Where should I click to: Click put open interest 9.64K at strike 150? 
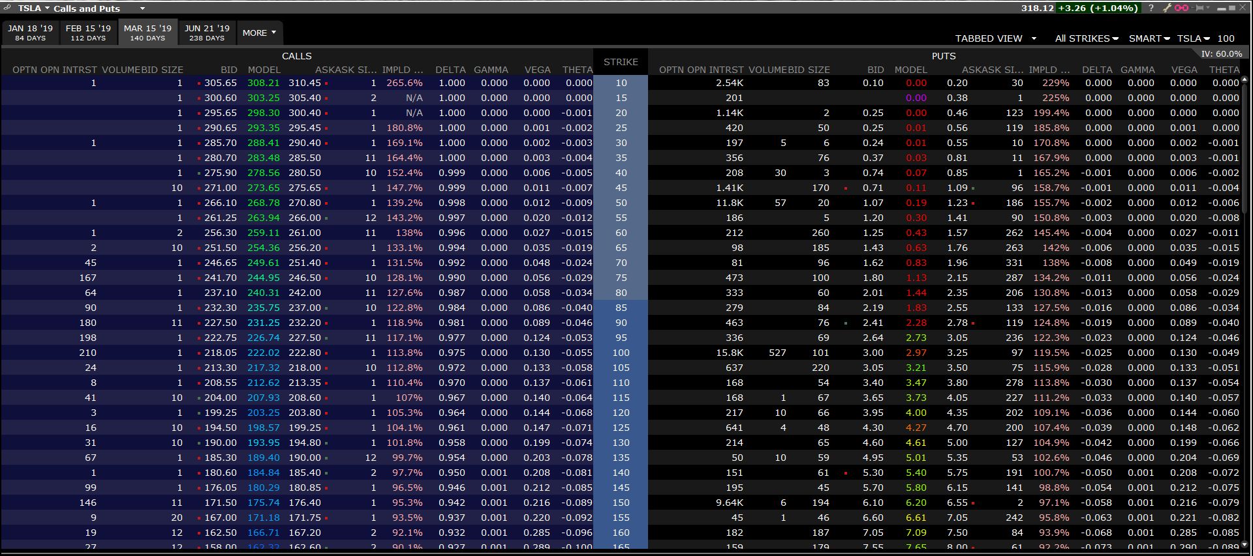pyautogui.click(x=730, y=503)
